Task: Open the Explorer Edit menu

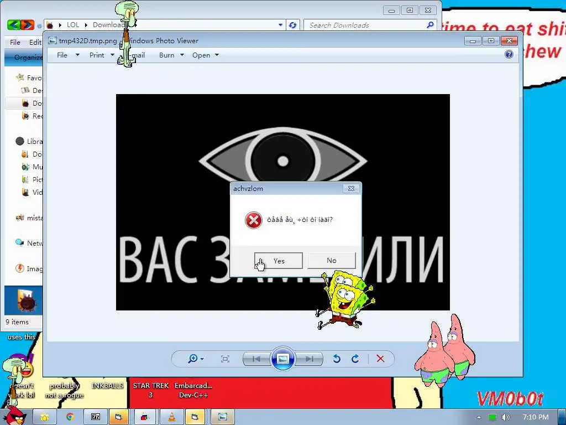Action: 35,42
